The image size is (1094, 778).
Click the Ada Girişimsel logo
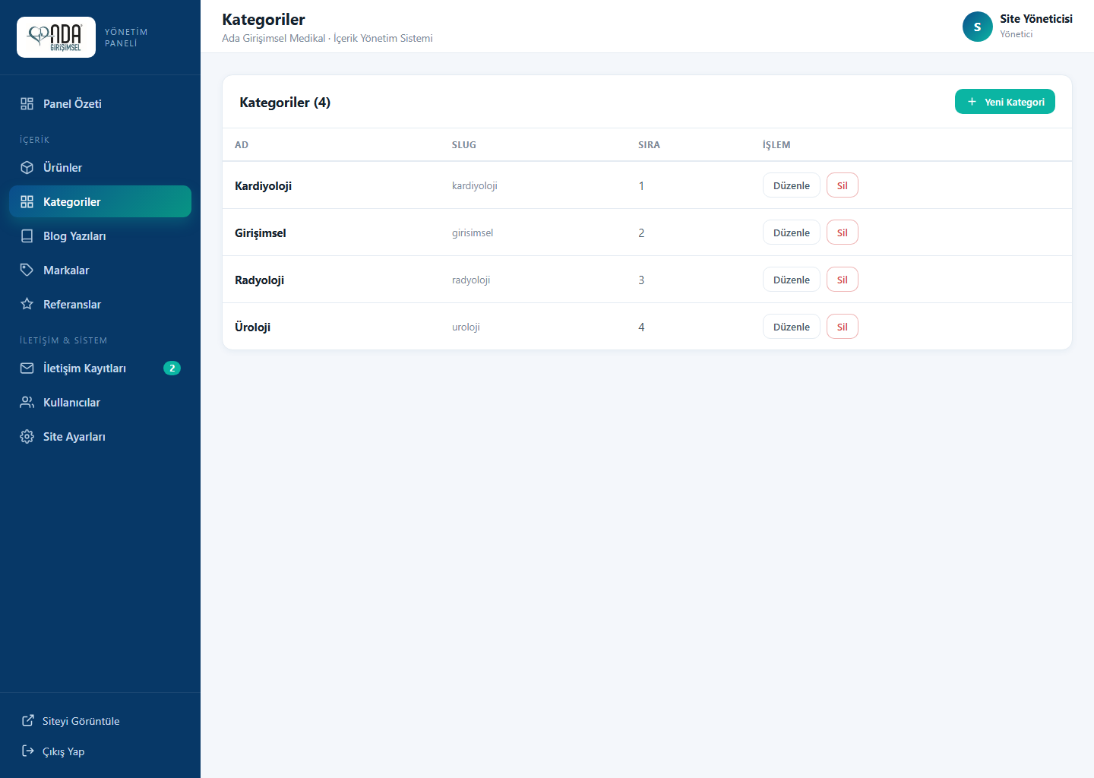pos(56,37)
